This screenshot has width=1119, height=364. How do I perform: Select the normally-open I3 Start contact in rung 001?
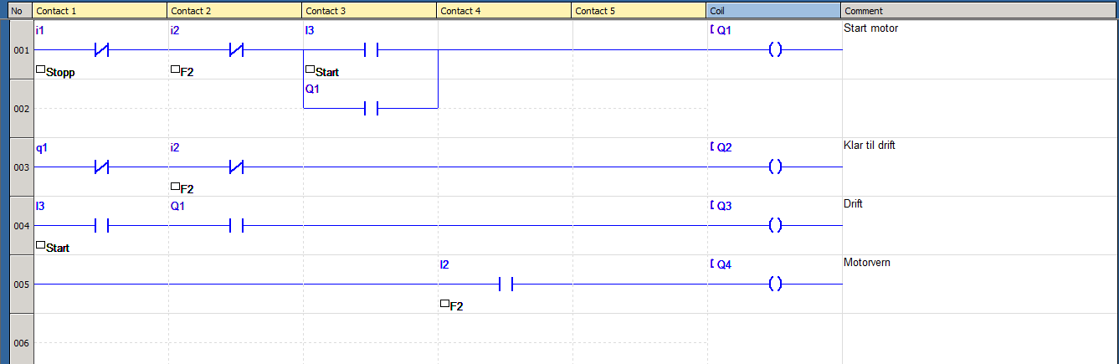pos(372,50)
